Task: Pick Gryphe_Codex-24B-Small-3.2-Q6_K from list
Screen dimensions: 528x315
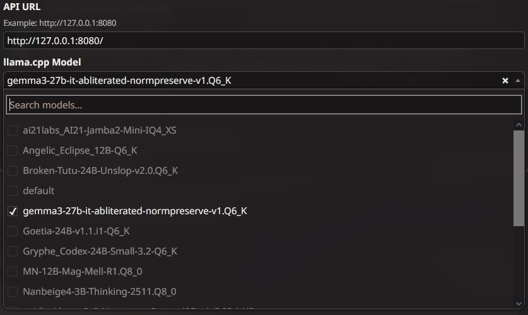Action: [100, 251]
